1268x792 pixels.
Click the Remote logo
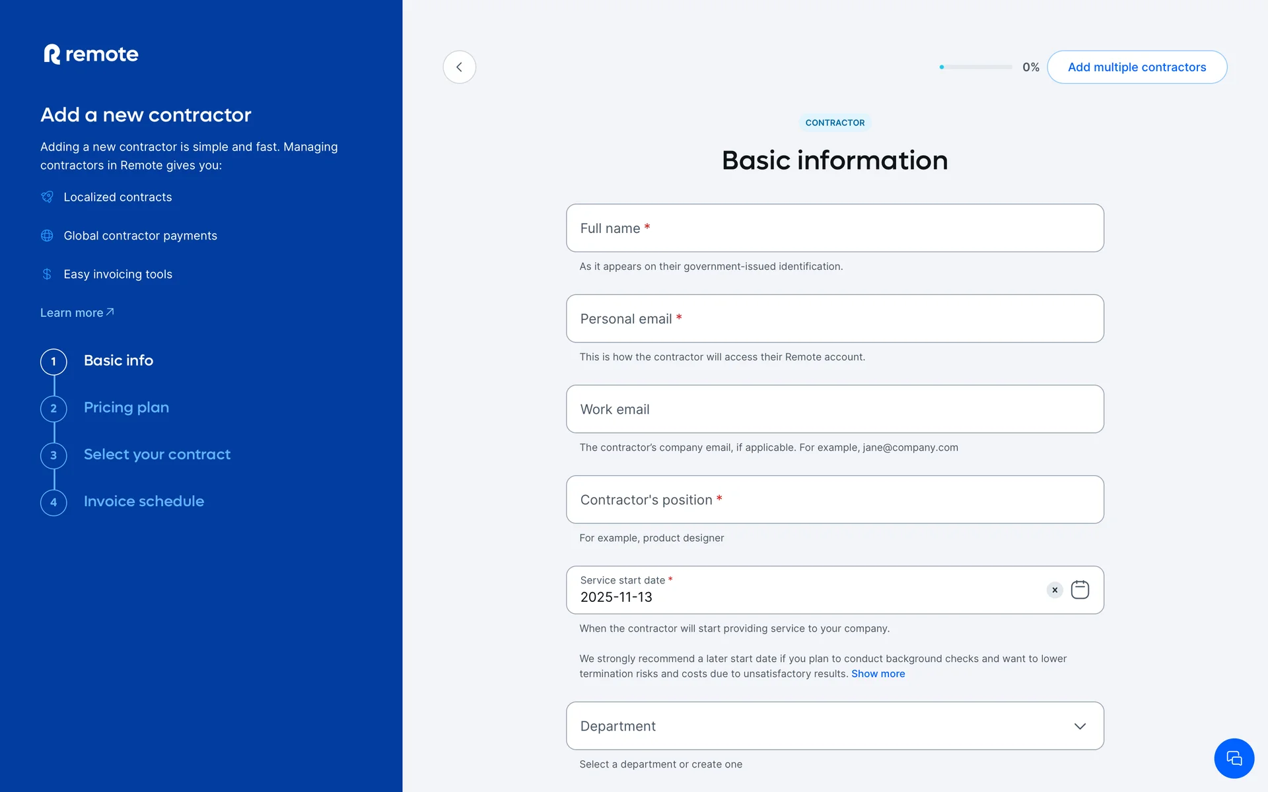pyautogui.click(x=91, y=54)
